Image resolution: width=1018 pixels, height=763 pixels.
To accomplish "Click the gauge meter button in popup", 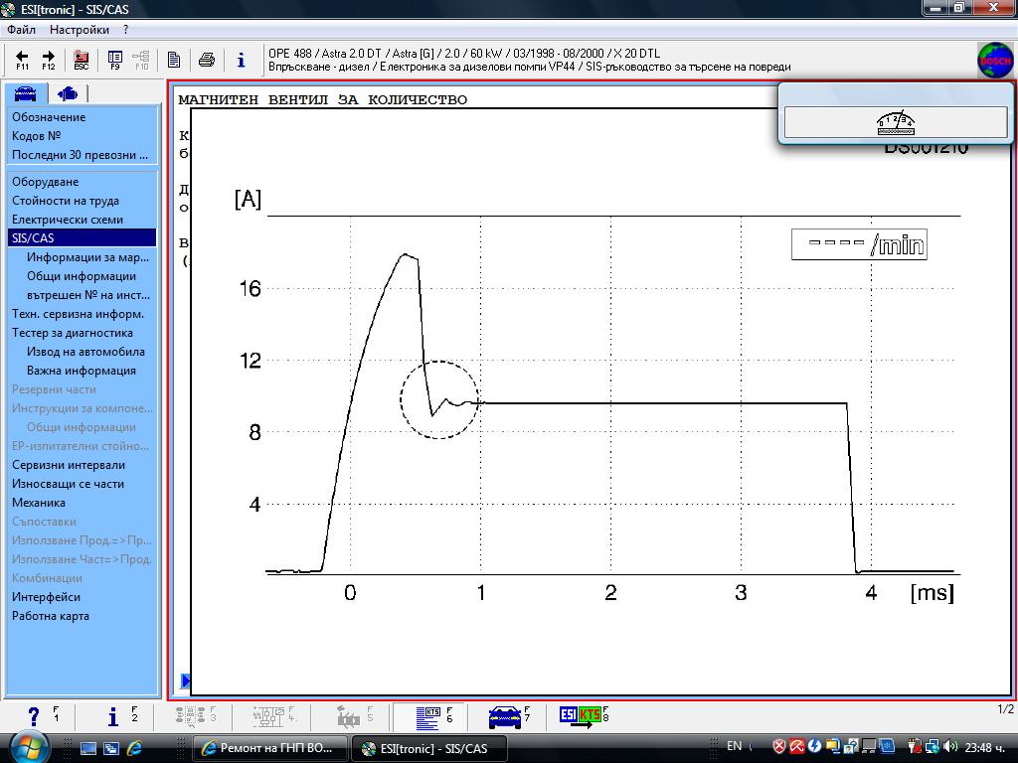I will [895, 122].
